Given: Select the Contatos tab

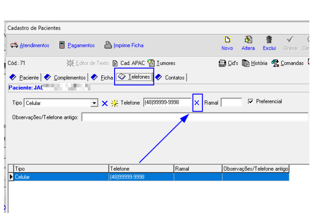Looking at the screenshot, I should pyautogui.click(x=171, y=78).
